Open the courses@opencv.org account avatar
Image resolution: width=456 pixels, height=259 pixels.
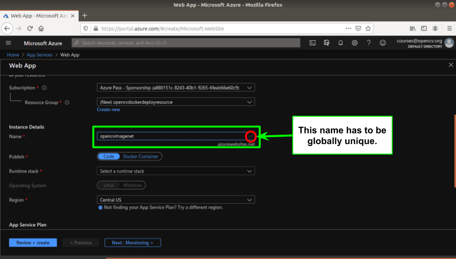click(x=449, y=43)
